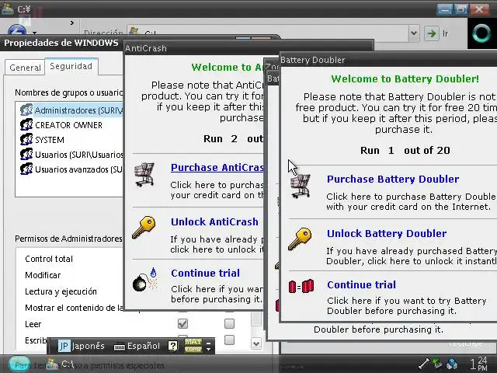Toggle the Leer denegar checkbox

[x=229, y=323]
